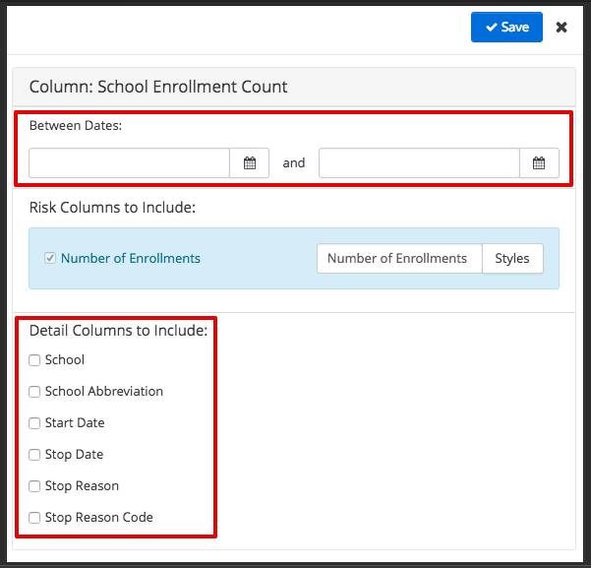Open the Styles options

[512, 259]
